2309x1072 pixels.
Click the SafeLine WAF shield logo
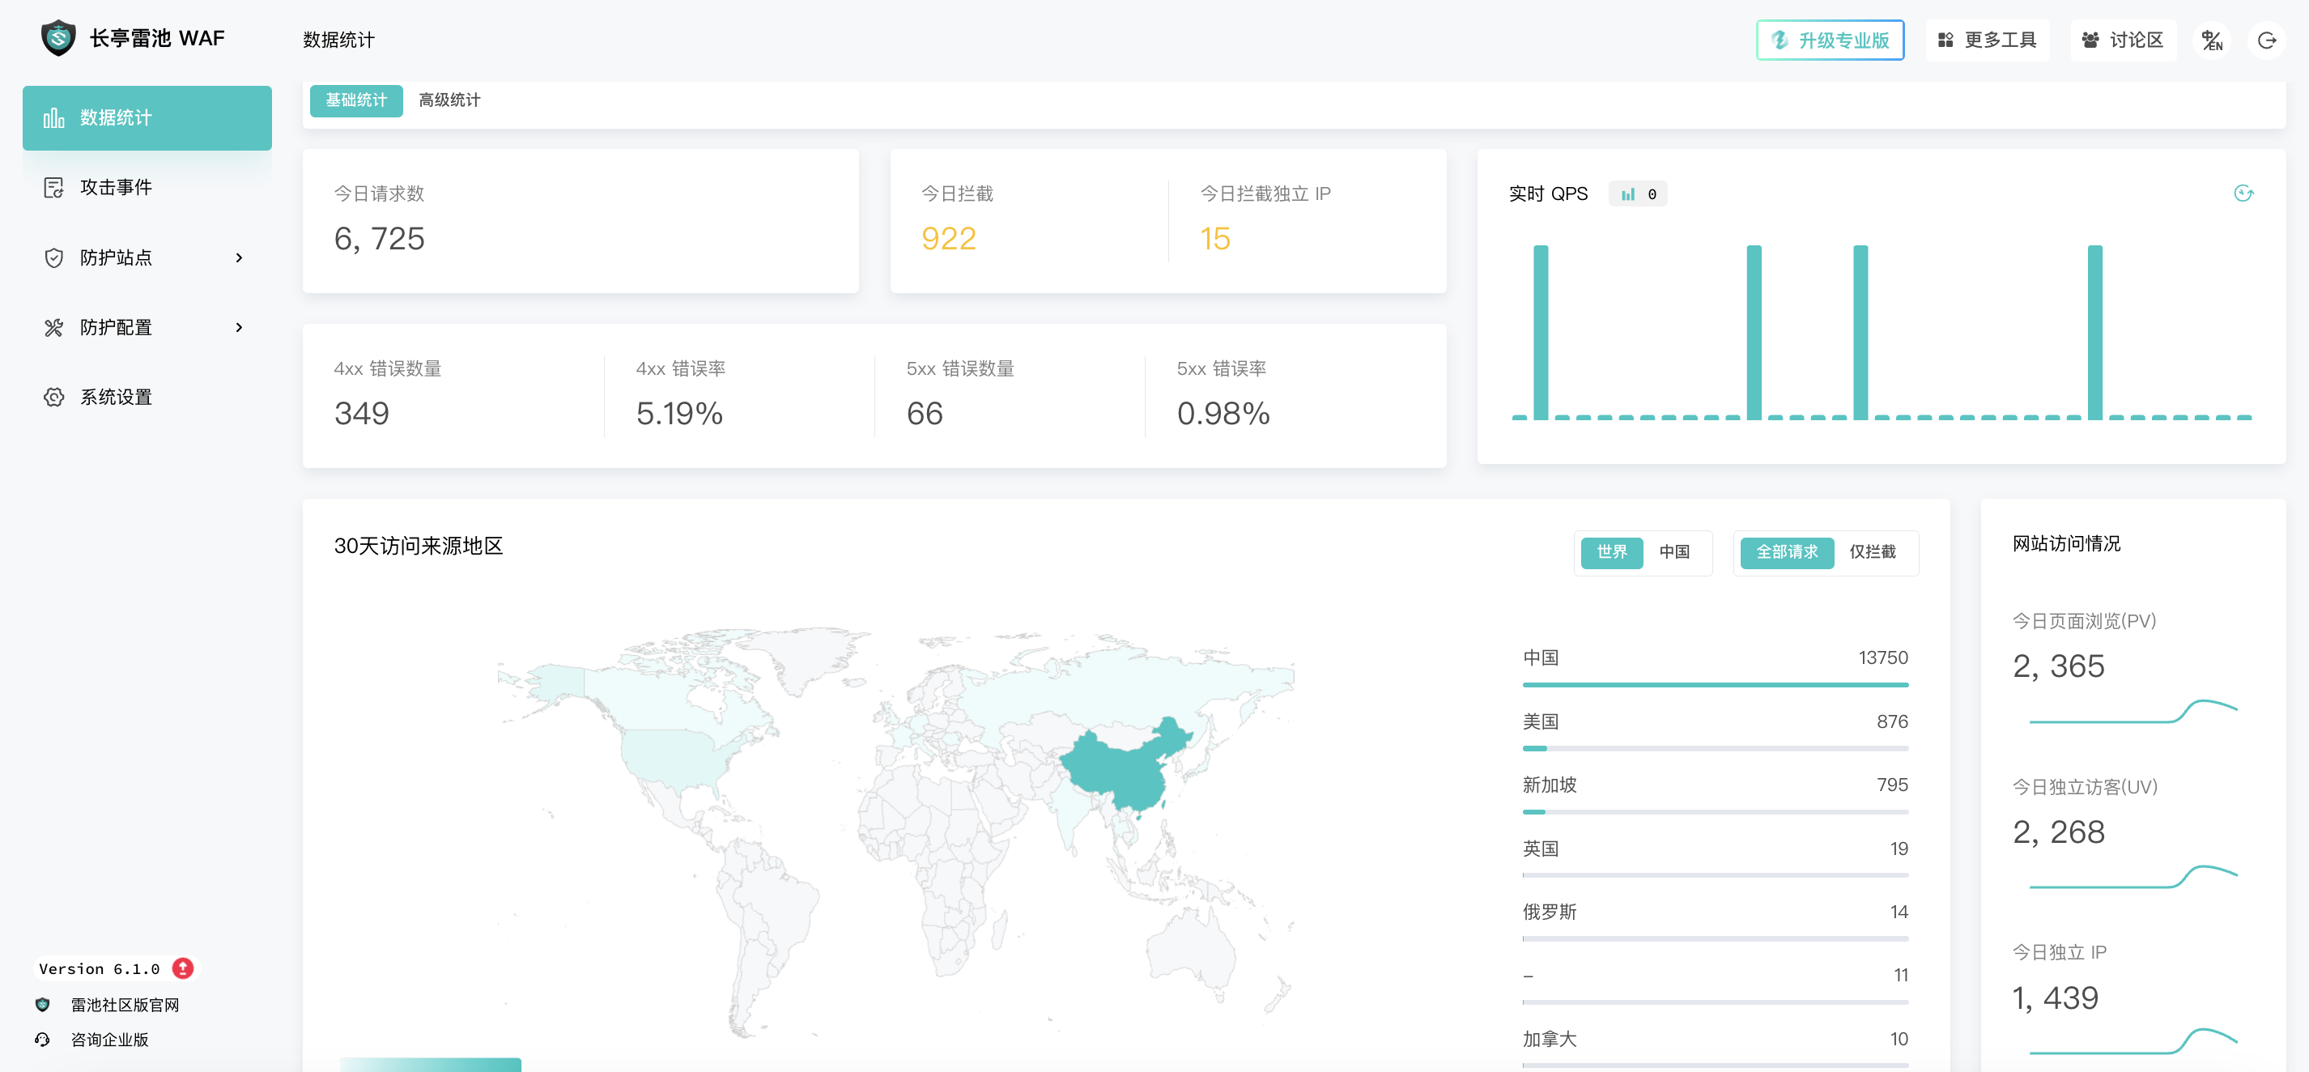point(58,39)
